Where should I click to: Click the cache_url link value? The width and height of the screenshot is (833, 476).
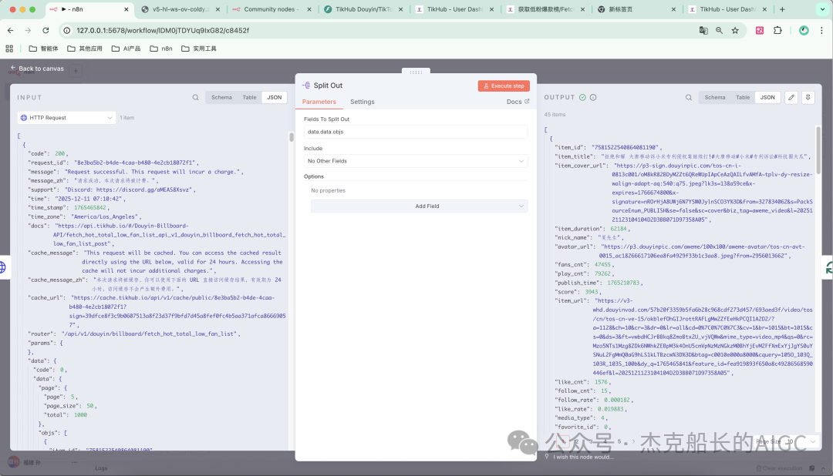pyautogui.click(x=178, y=311)
